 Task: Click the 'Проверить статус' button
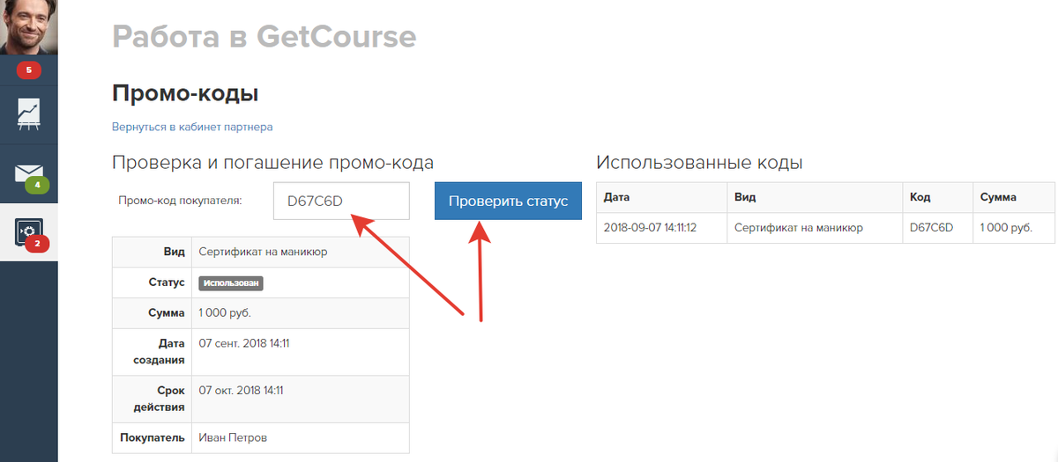pos(508,202)
